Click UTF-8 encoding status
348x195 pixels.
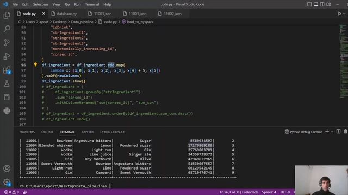(285, 192)
